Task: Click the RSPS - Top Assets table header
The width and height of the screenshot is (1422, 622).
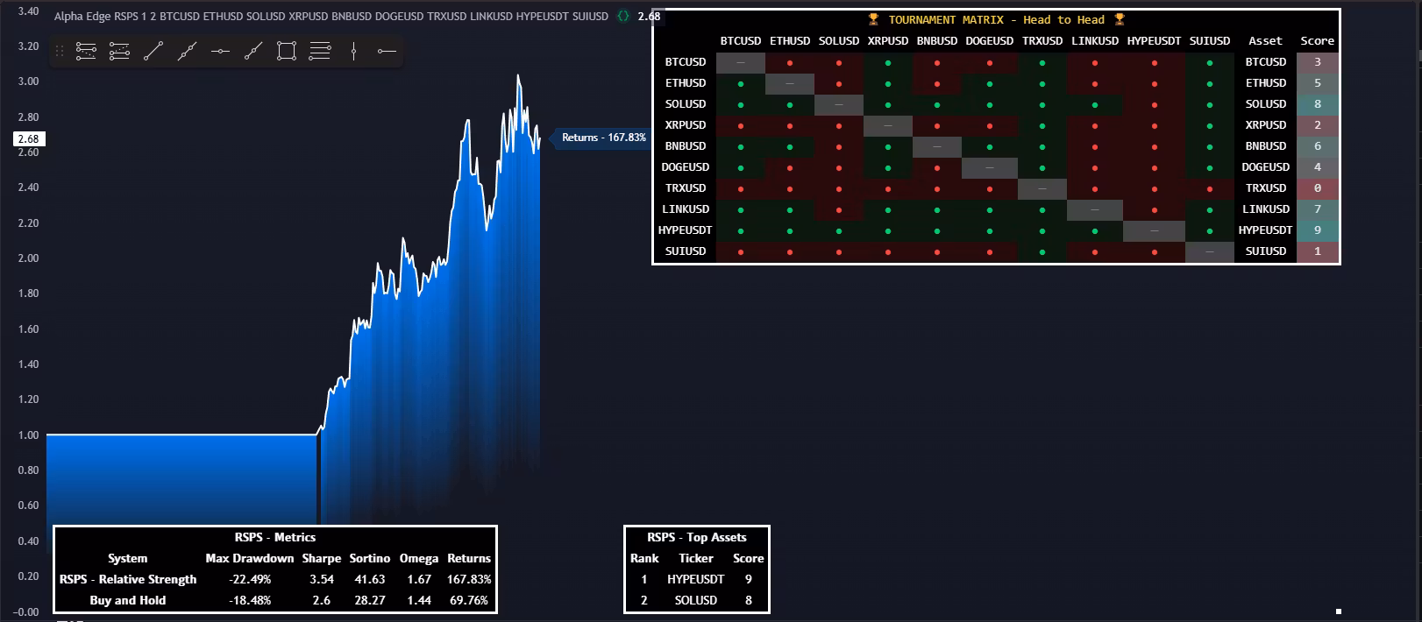Action: pos(697,537)
